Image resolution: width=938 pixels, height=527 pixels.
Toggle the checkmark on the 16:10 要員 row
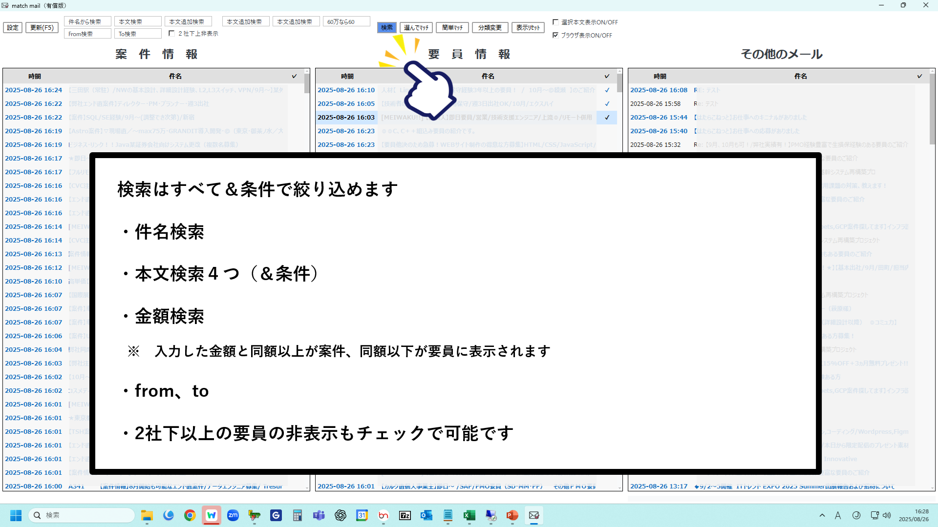[x=607, y=90]
